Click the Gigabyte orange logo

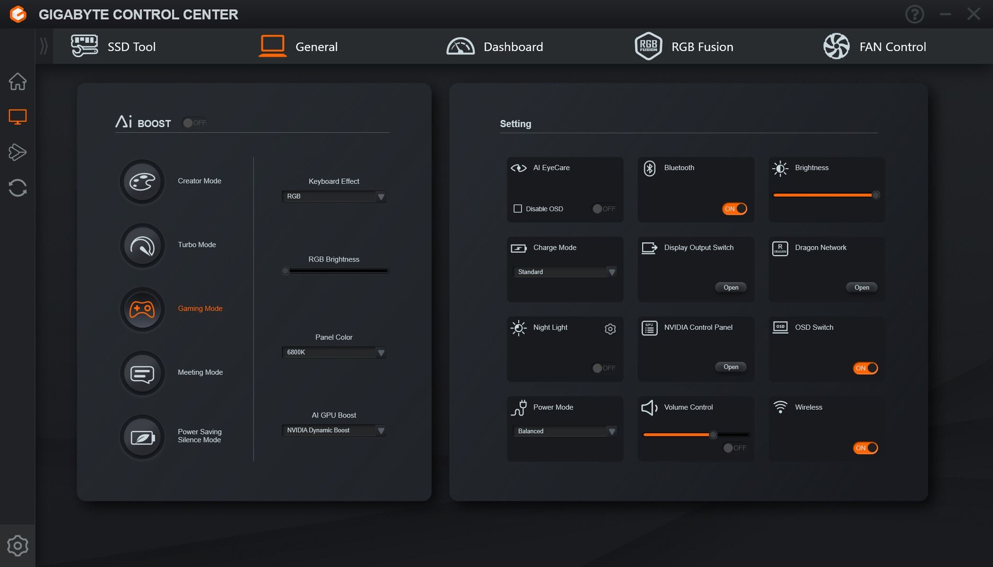(18, 14)
